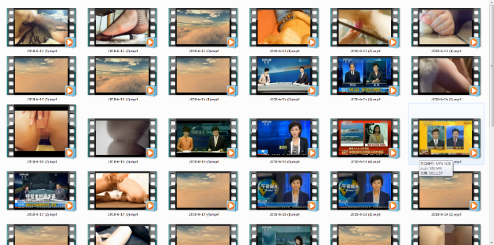494x245 pixels.
Task: Click the 2018-6-14 (1).mp4 file name label
Action: tap(42, 99)
